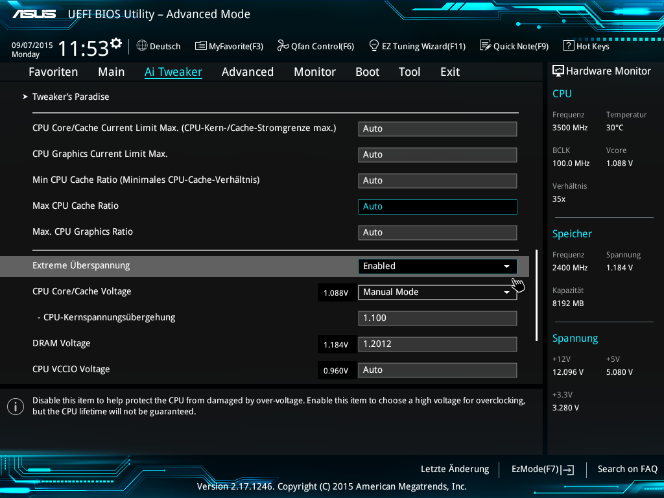Screen dimensions: 664x498
Task: Click the 0.960V VCCIO readout
Action: coord(336,370)
